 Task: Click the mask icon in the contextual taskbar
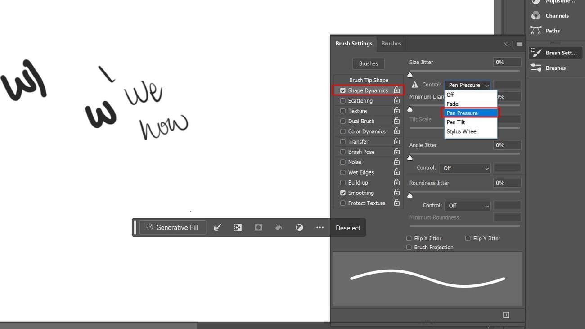click(x=258, y=227)
